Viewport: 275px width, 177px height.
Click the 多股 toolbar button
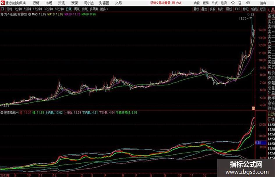212,9
